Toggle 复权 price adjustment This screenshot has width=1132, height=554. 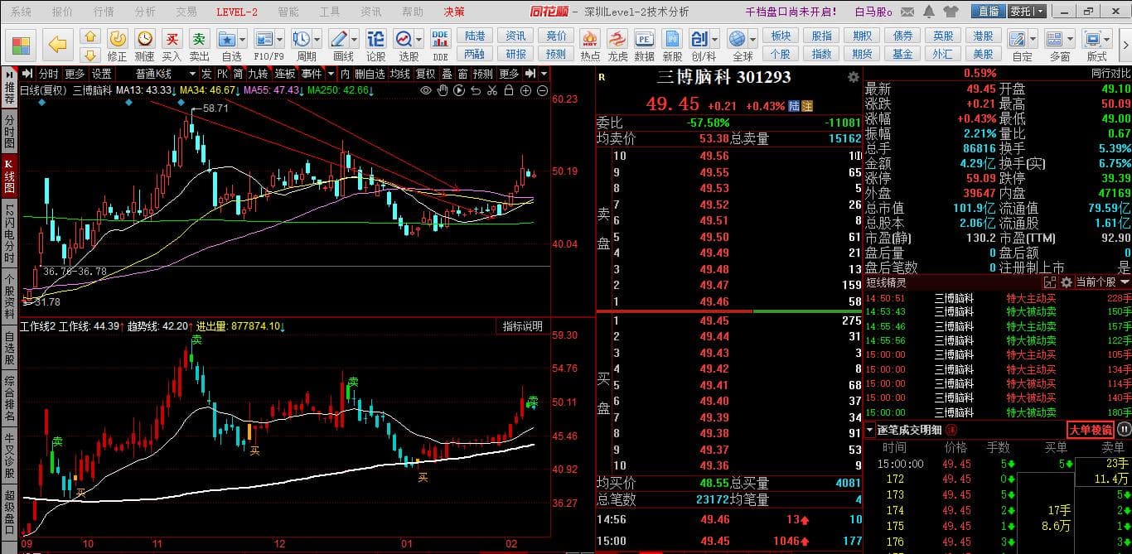pos(425,74)
